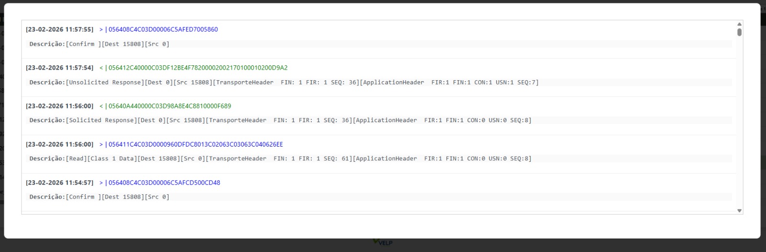Click the timestamp 23-02-2026 11:57:54

tap(60, 68)
